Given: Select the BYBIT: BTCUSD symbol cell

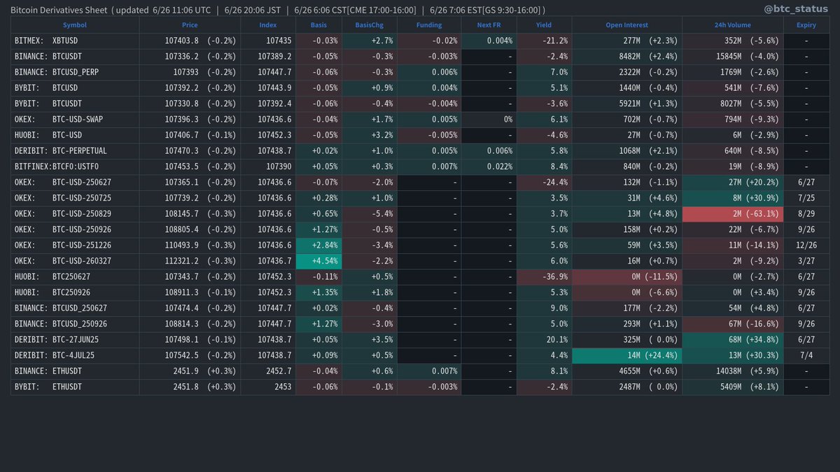Looking at the screenshot, I should pos(75,87).
